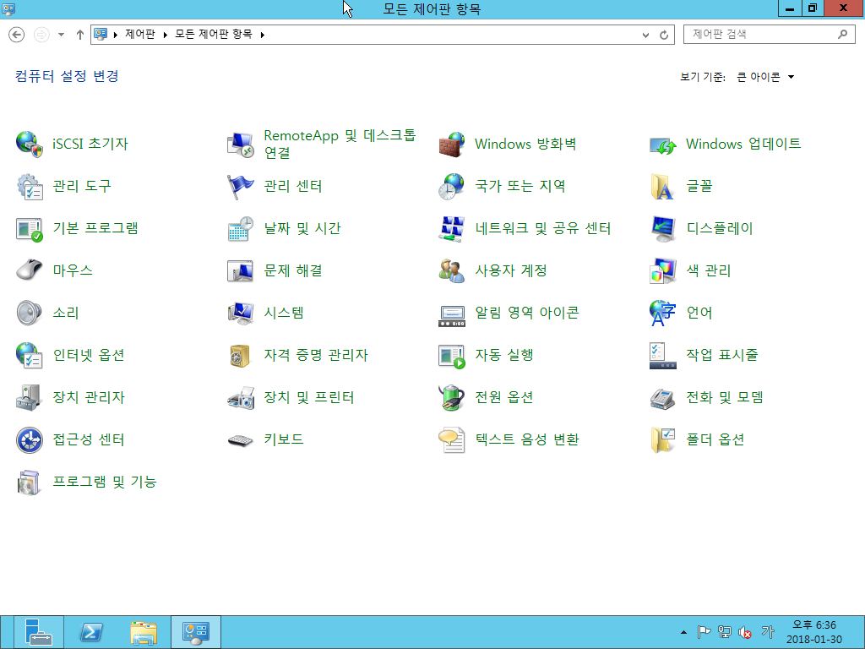Click the 제어판 검색 search field
The image size is (865, 649).
point(760,35)
